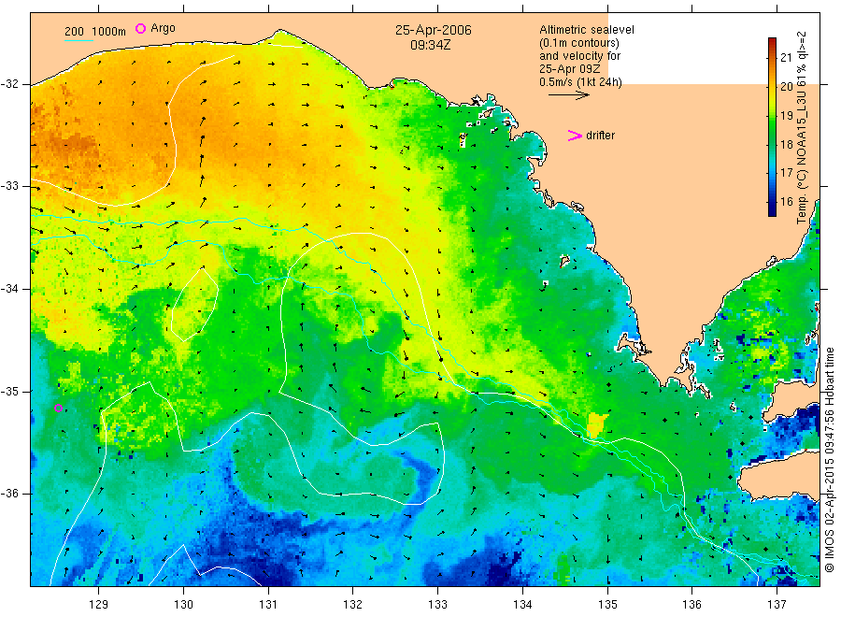
Task: Click the Argo float marker near 35°S
Action: 59,409
